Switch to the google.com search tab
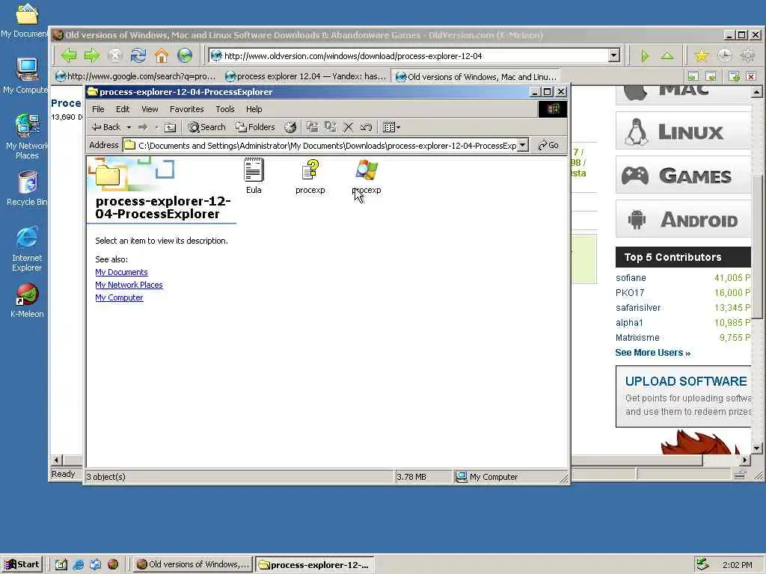 (x=136, y=77)
